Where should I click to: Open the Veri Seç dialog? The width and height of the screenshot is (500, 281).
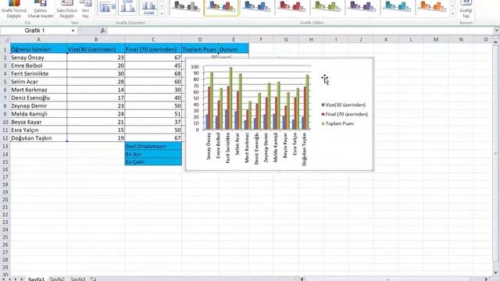[x=85, y=9]
